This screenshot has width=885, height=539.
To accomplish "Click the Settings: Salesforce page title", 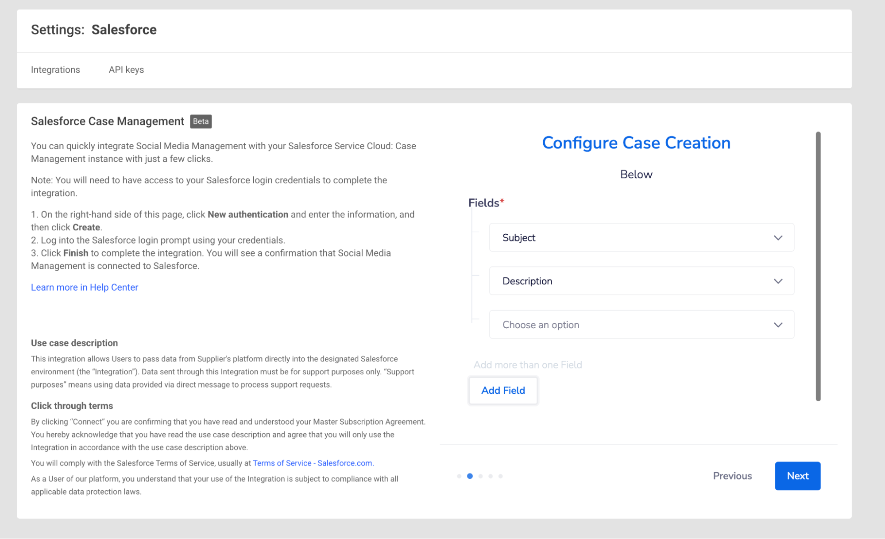I will (x=94, y=30).
